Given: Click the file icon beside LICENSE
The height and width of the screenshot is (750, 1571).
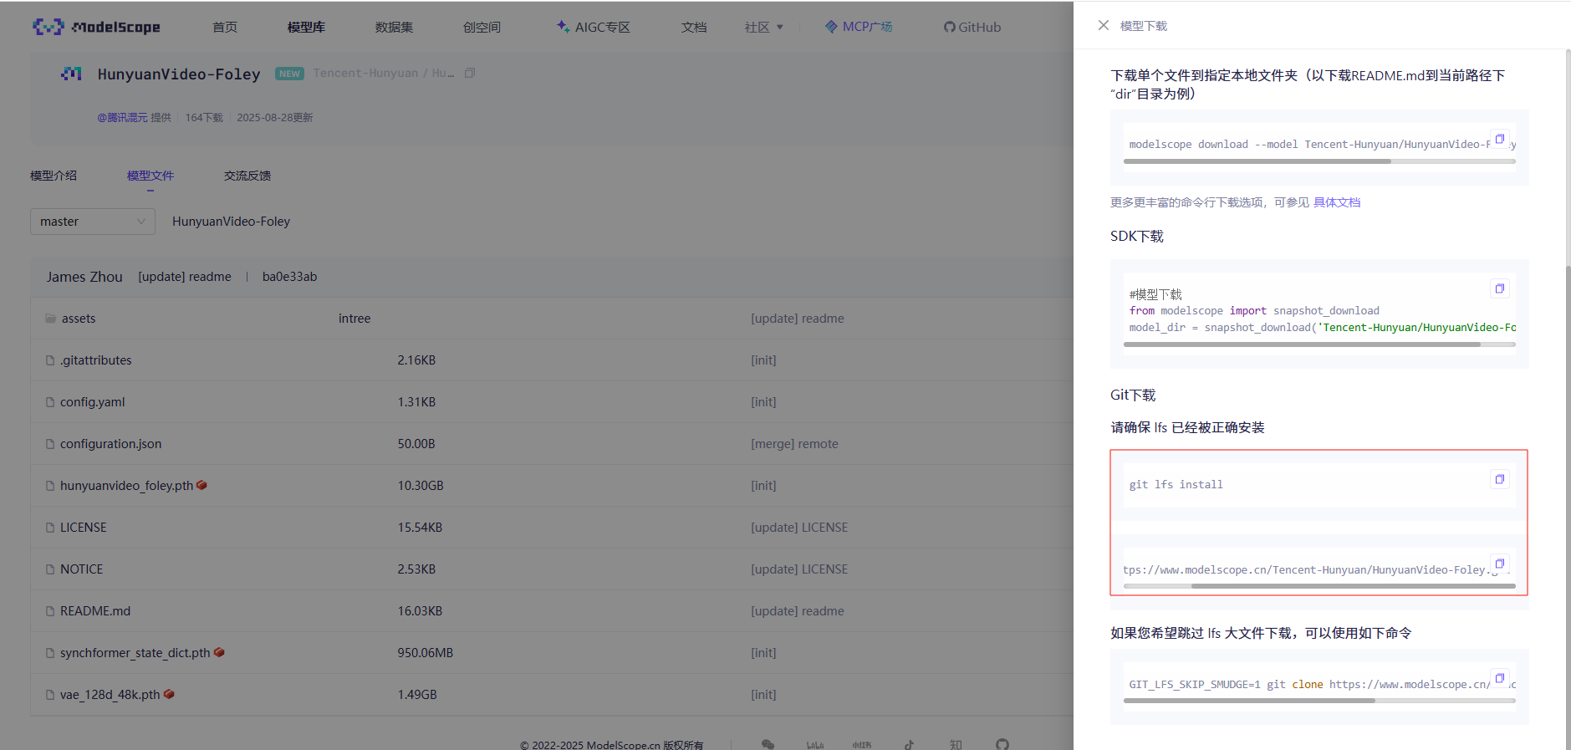Looking at the screenshot, I should point(50,528).
